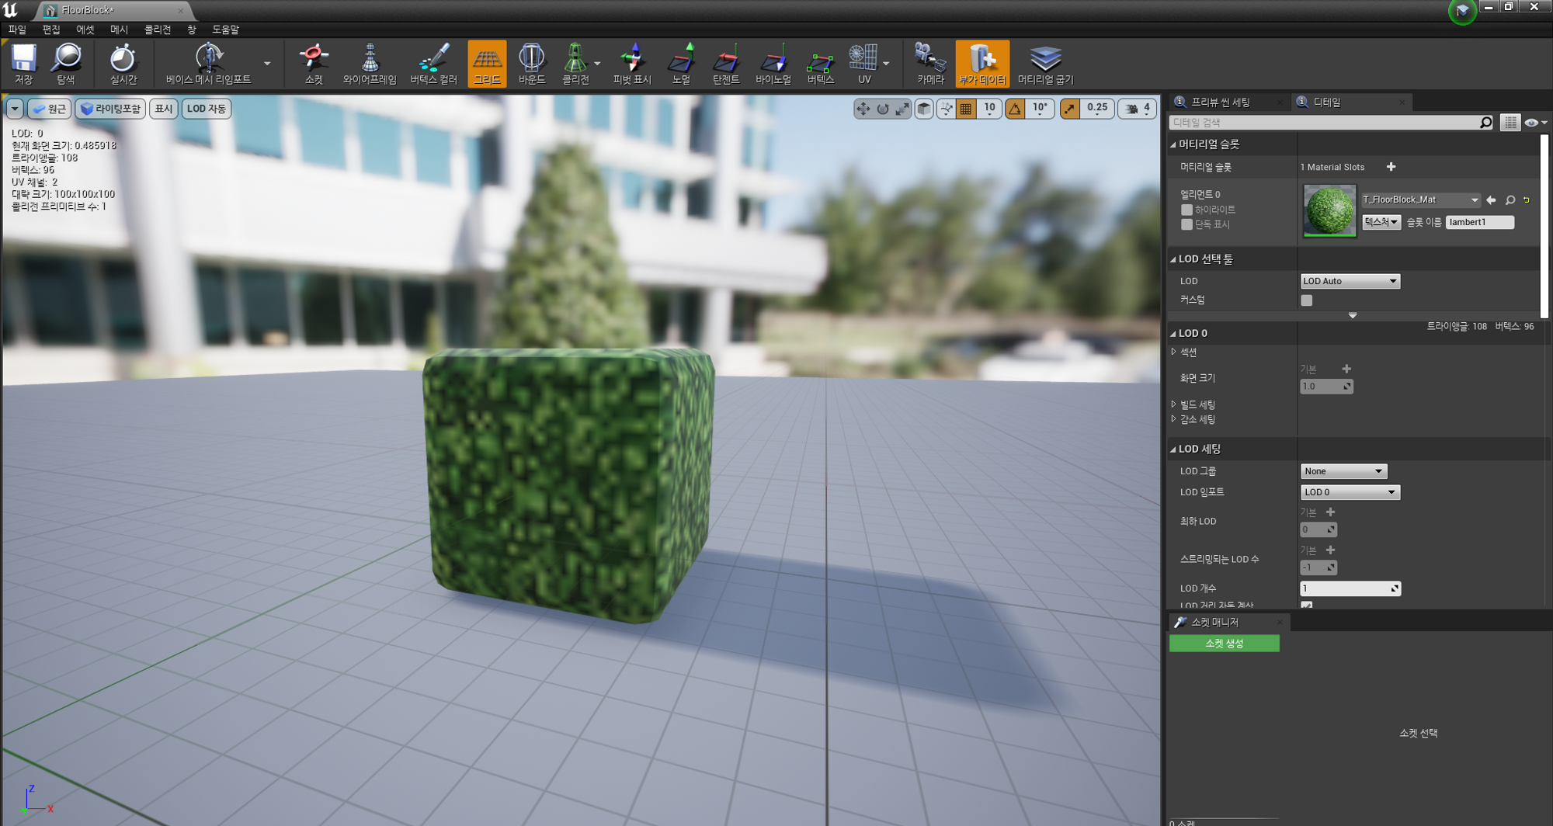Toggle grid snapping in viewport
Viewport: 1553px width, 826px height.
[x=966, y=109]
